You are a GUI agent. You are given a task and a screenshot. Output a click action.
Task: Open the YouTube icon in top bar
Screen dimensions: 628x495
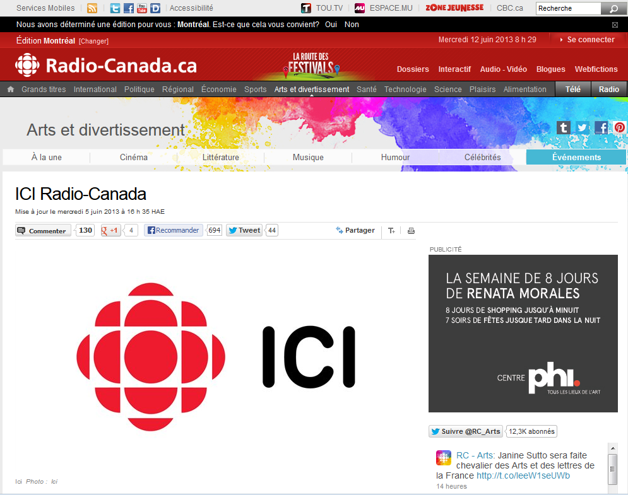(142, 8)
